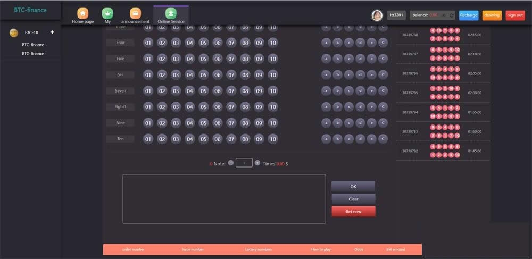This screenshot has width=532, height=259.
Task: Click the times multiplier input field
Action: tap(244, 163)
